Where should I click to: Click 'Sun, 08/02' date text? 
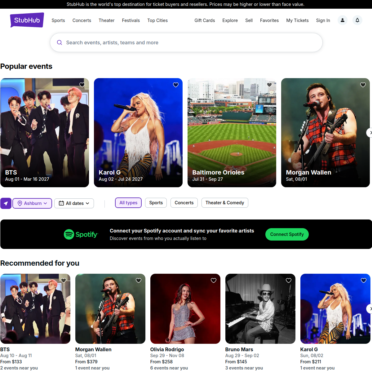312,356
